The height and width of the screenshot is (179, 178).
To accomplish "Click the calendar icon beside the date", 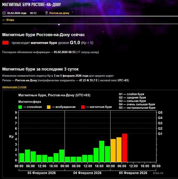I will [4, 13].
